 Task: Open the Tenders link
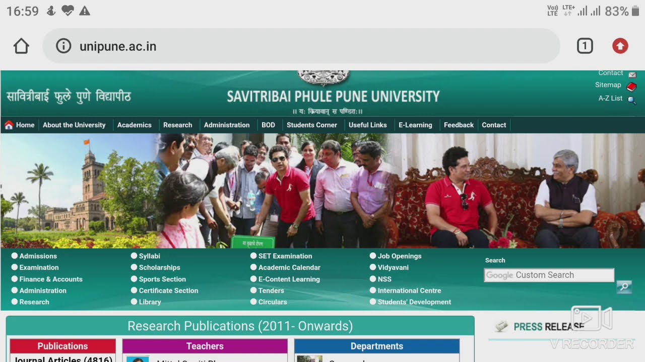(x=271, y=291)
